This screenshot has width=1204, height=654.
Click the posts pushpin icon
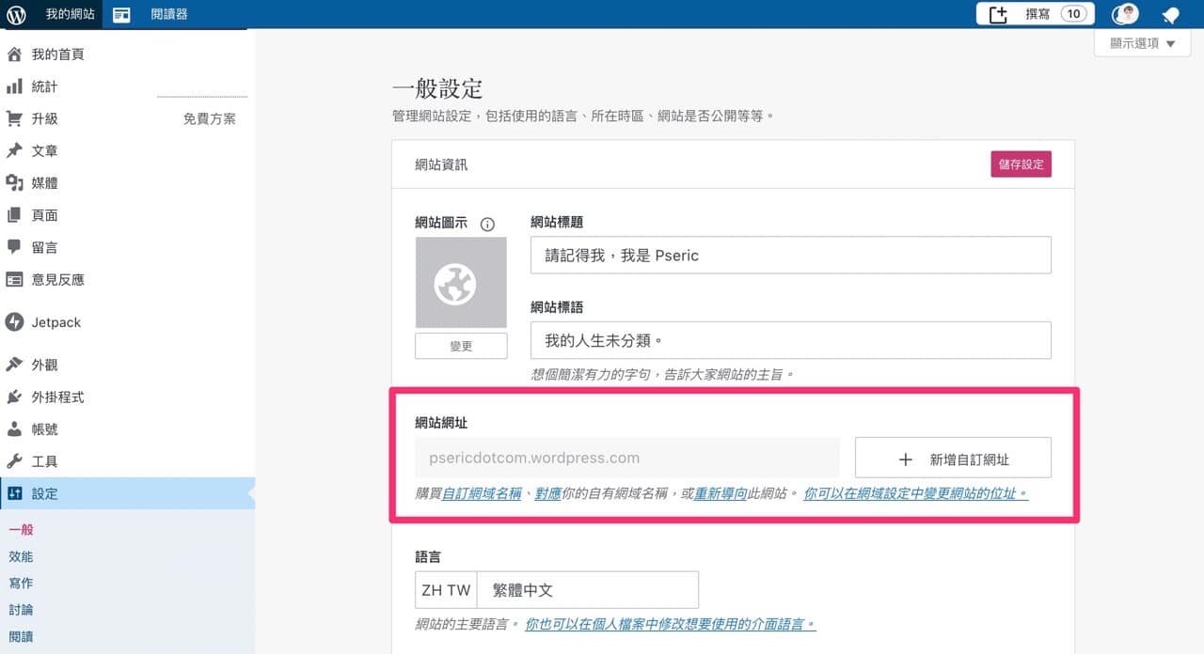pyautogui.click(x=14, y=150)
